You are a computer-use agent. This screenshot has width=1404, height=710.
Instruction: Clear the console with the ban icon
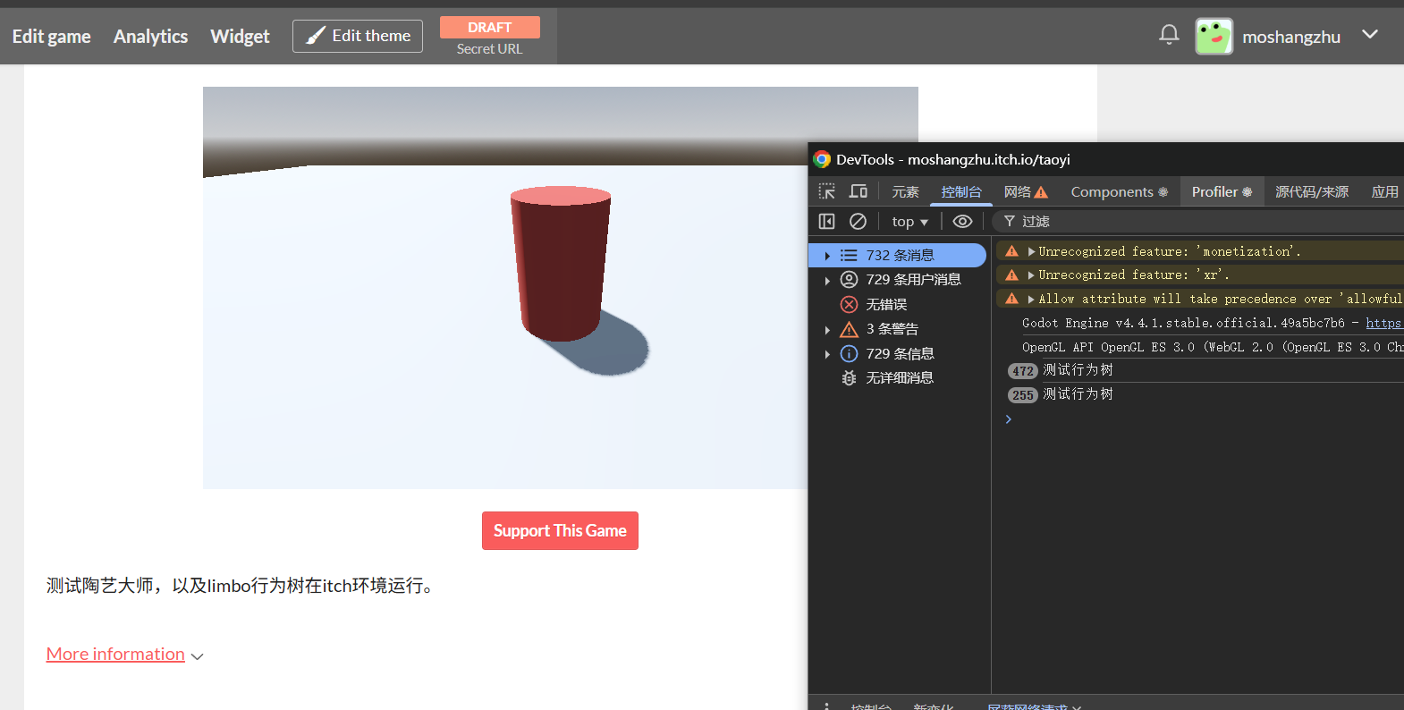(858, 221)
